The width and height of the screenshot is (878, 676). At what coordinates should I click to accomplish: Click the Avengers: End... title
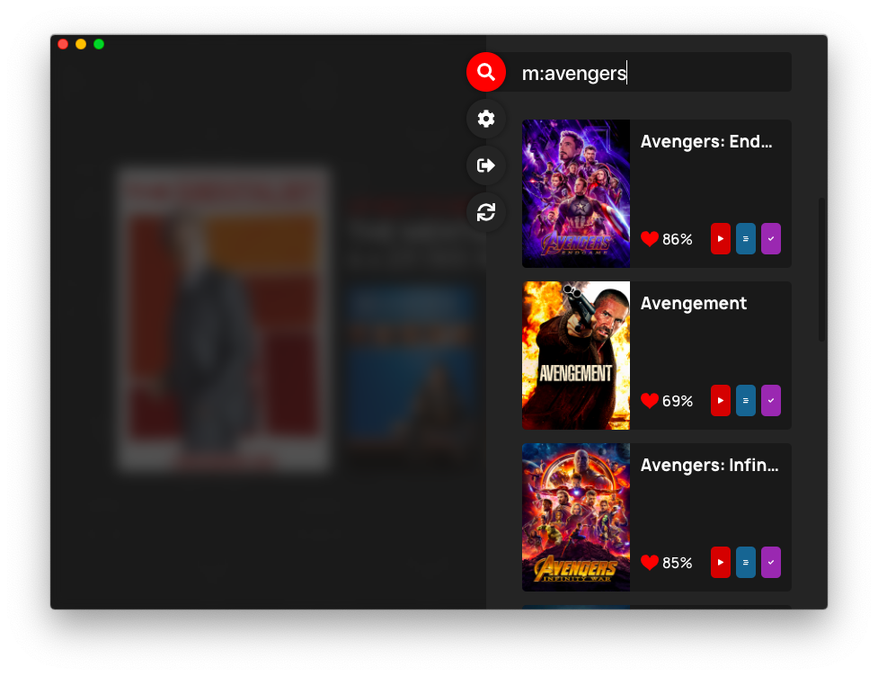click(x=705, y=142)
